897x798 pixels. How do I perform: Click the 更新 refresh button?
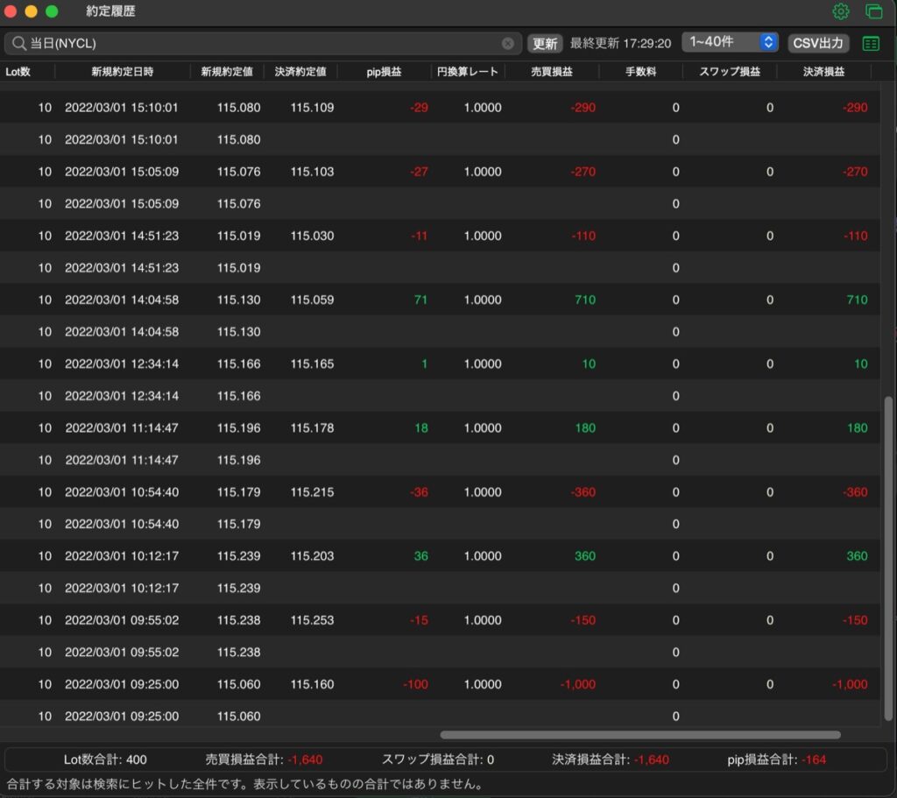545,44
